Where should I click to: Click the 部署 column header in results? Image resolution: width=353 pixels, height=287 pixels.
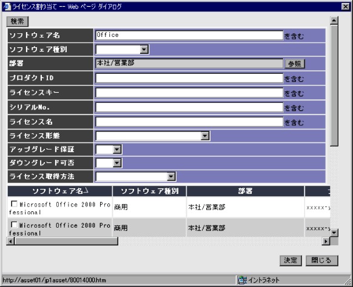pyautogui.click(x=246, y=191)
